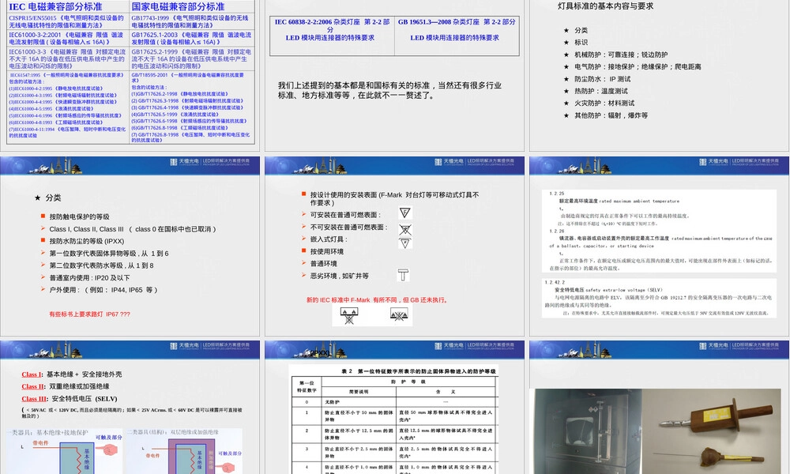Viewport: 790px width, 474px height.
Task: Click the paragraph '我们上述提到的基本都是和国标有关的标准'
Action: 389,90
